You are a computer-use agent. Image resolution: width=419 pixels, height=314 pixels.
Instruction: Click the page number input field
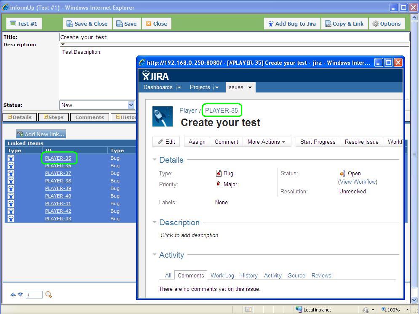pos(34,295)
